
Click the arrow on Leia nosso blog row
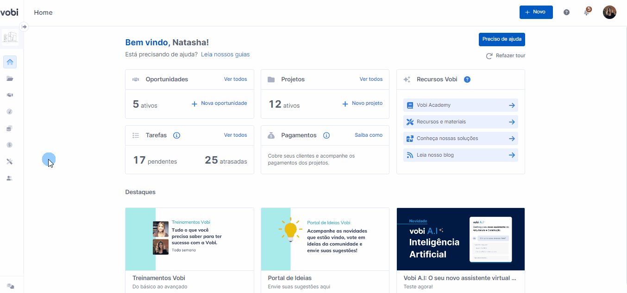coord(512,155)
